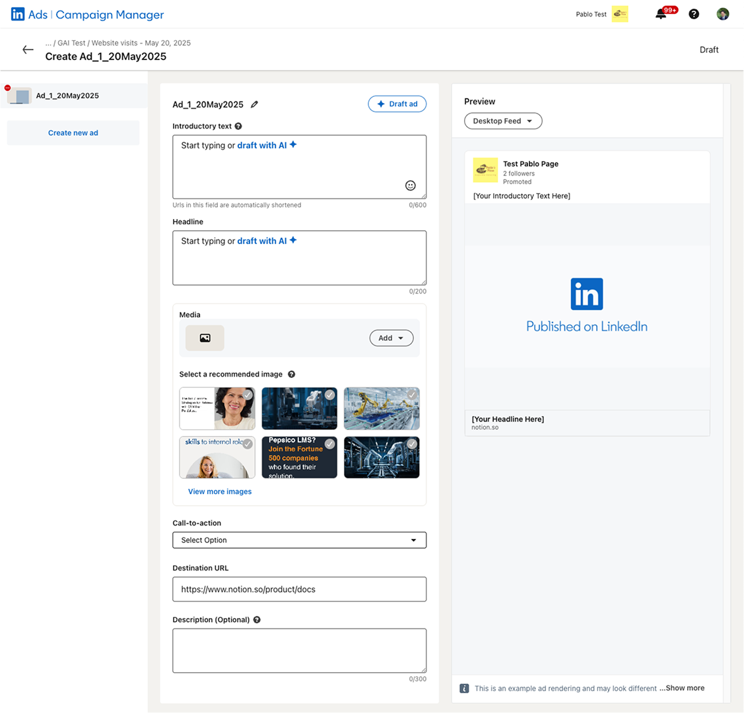Click the Draft ad button
The width and height of the screenshot is (744, 713).
(x=397, y=104)
